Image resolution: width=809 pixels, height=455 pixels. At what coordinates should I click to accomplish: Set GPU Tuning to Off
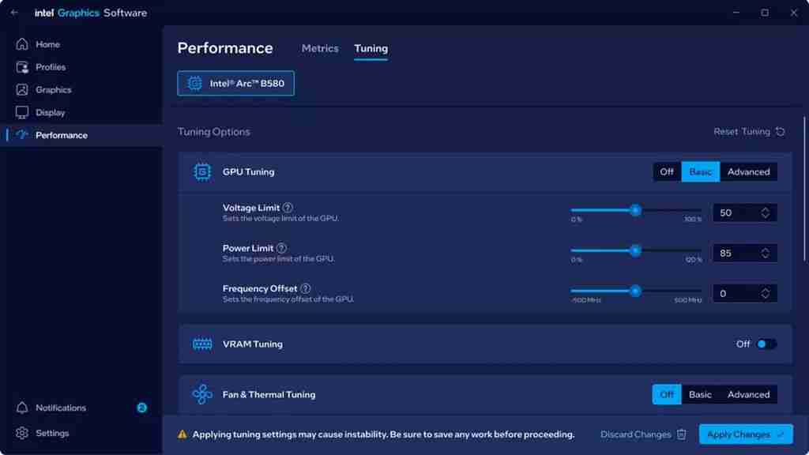tap(667, 171)
